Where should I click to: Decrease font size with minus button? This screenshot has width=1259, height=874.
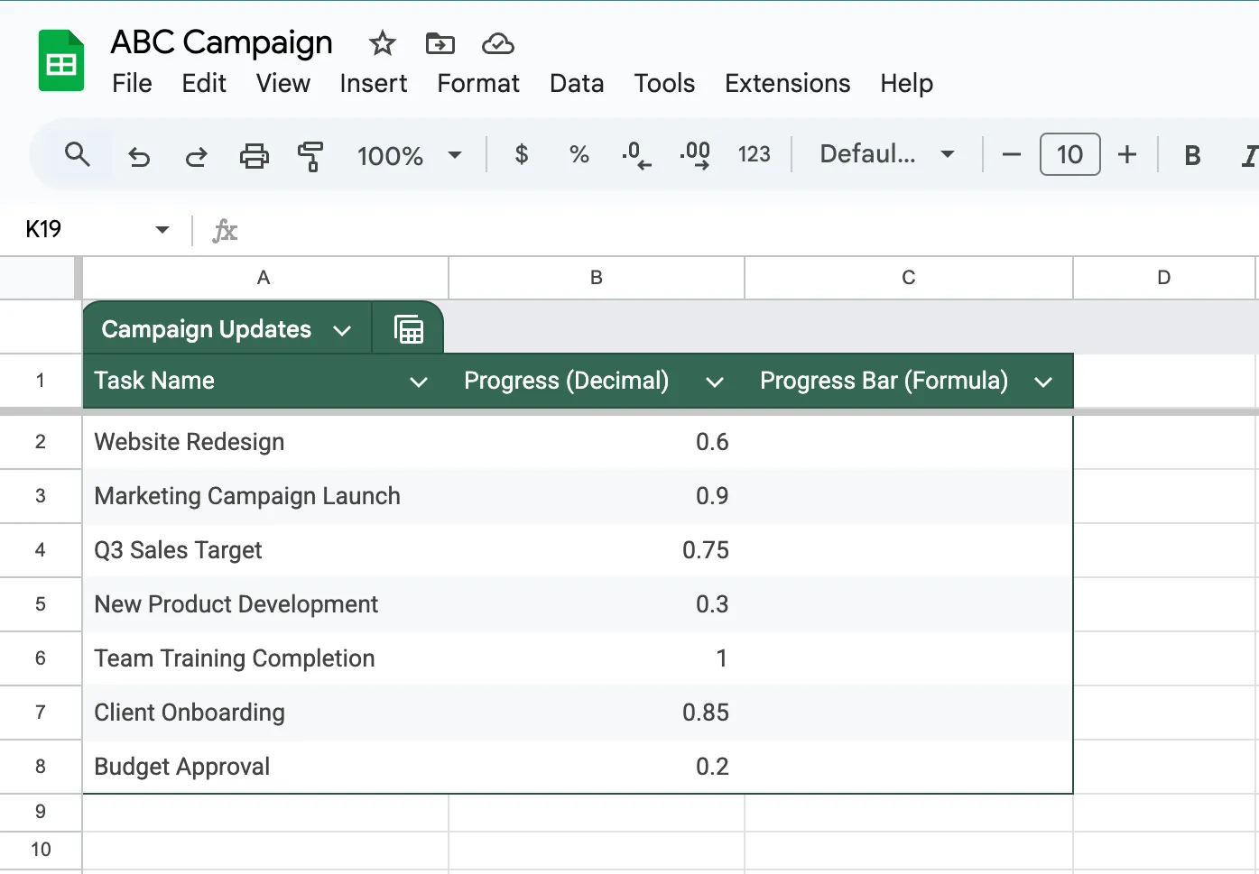tap(1012, 155)
